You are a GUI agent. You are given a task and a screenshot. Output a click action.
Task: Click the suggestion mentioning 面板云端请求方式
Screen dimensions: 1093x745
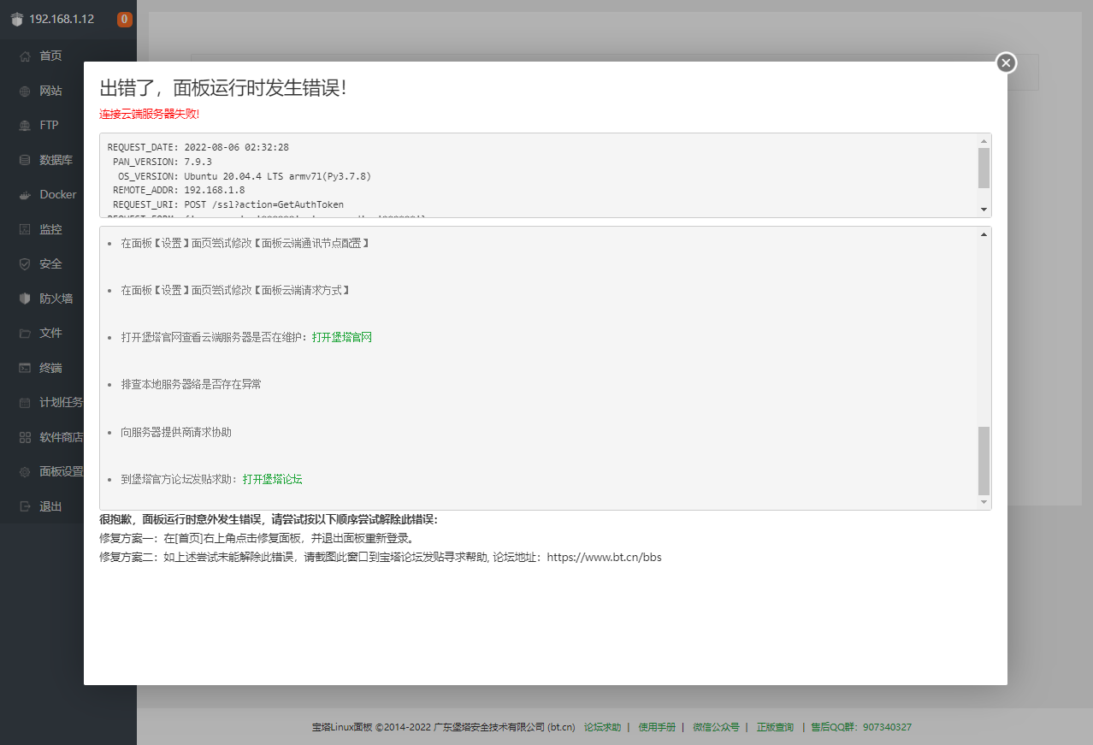[x=235, y=290]
